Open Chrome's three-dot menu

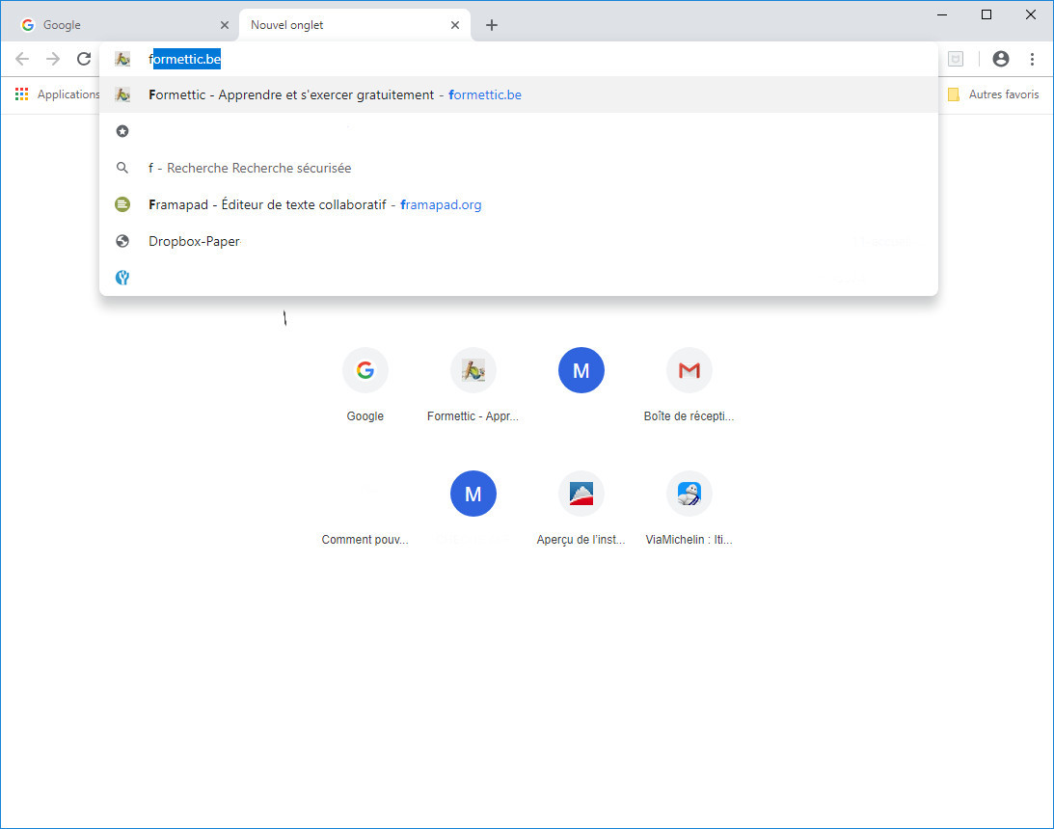[1032, 59]
